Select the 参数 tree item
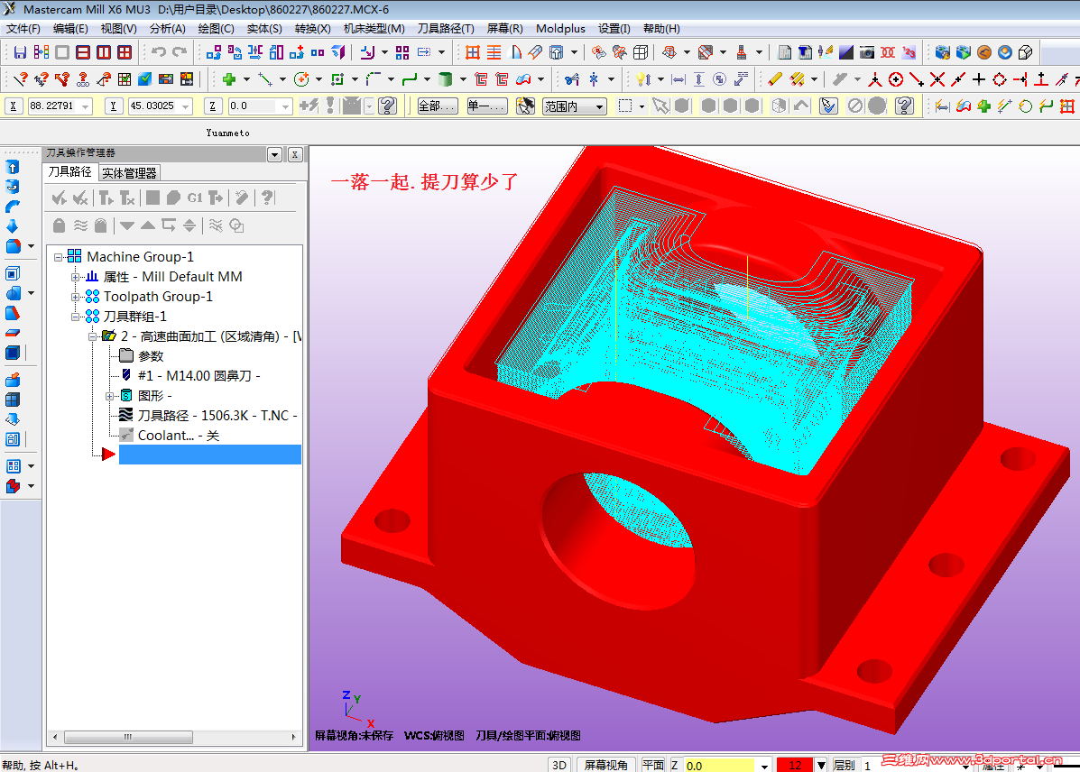Screen dimensions: 1080x772 click(x=151, y=356)
